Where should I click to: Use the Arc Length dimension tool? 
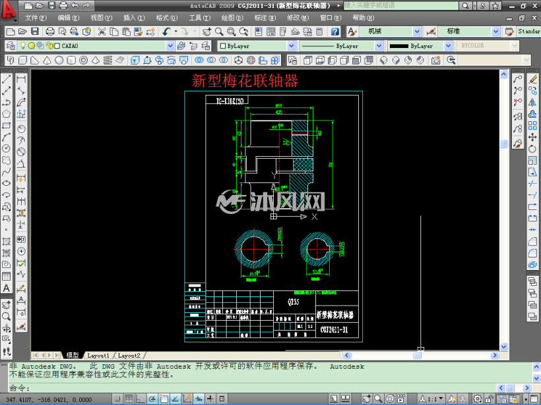click(21, 102)
